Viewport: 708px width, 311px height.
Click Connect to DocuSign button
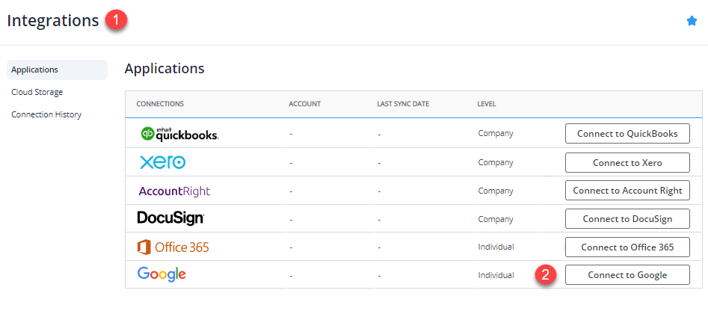point(627,219)
